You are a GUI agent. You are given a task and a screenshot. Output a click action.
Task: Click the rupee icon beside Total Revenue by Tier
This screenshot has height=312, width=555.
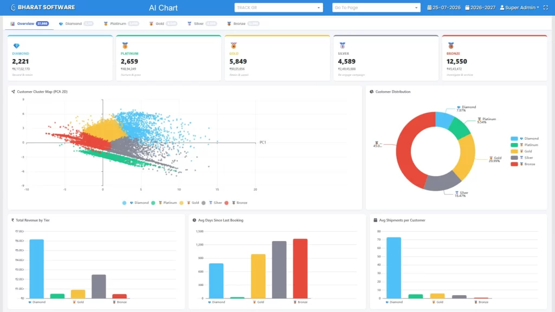pos(13,220)
